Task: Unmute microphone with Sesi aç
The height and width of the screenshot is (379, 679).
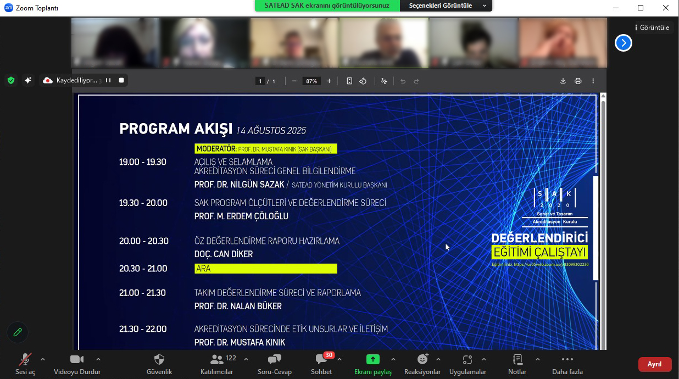Action: [25, 359]
